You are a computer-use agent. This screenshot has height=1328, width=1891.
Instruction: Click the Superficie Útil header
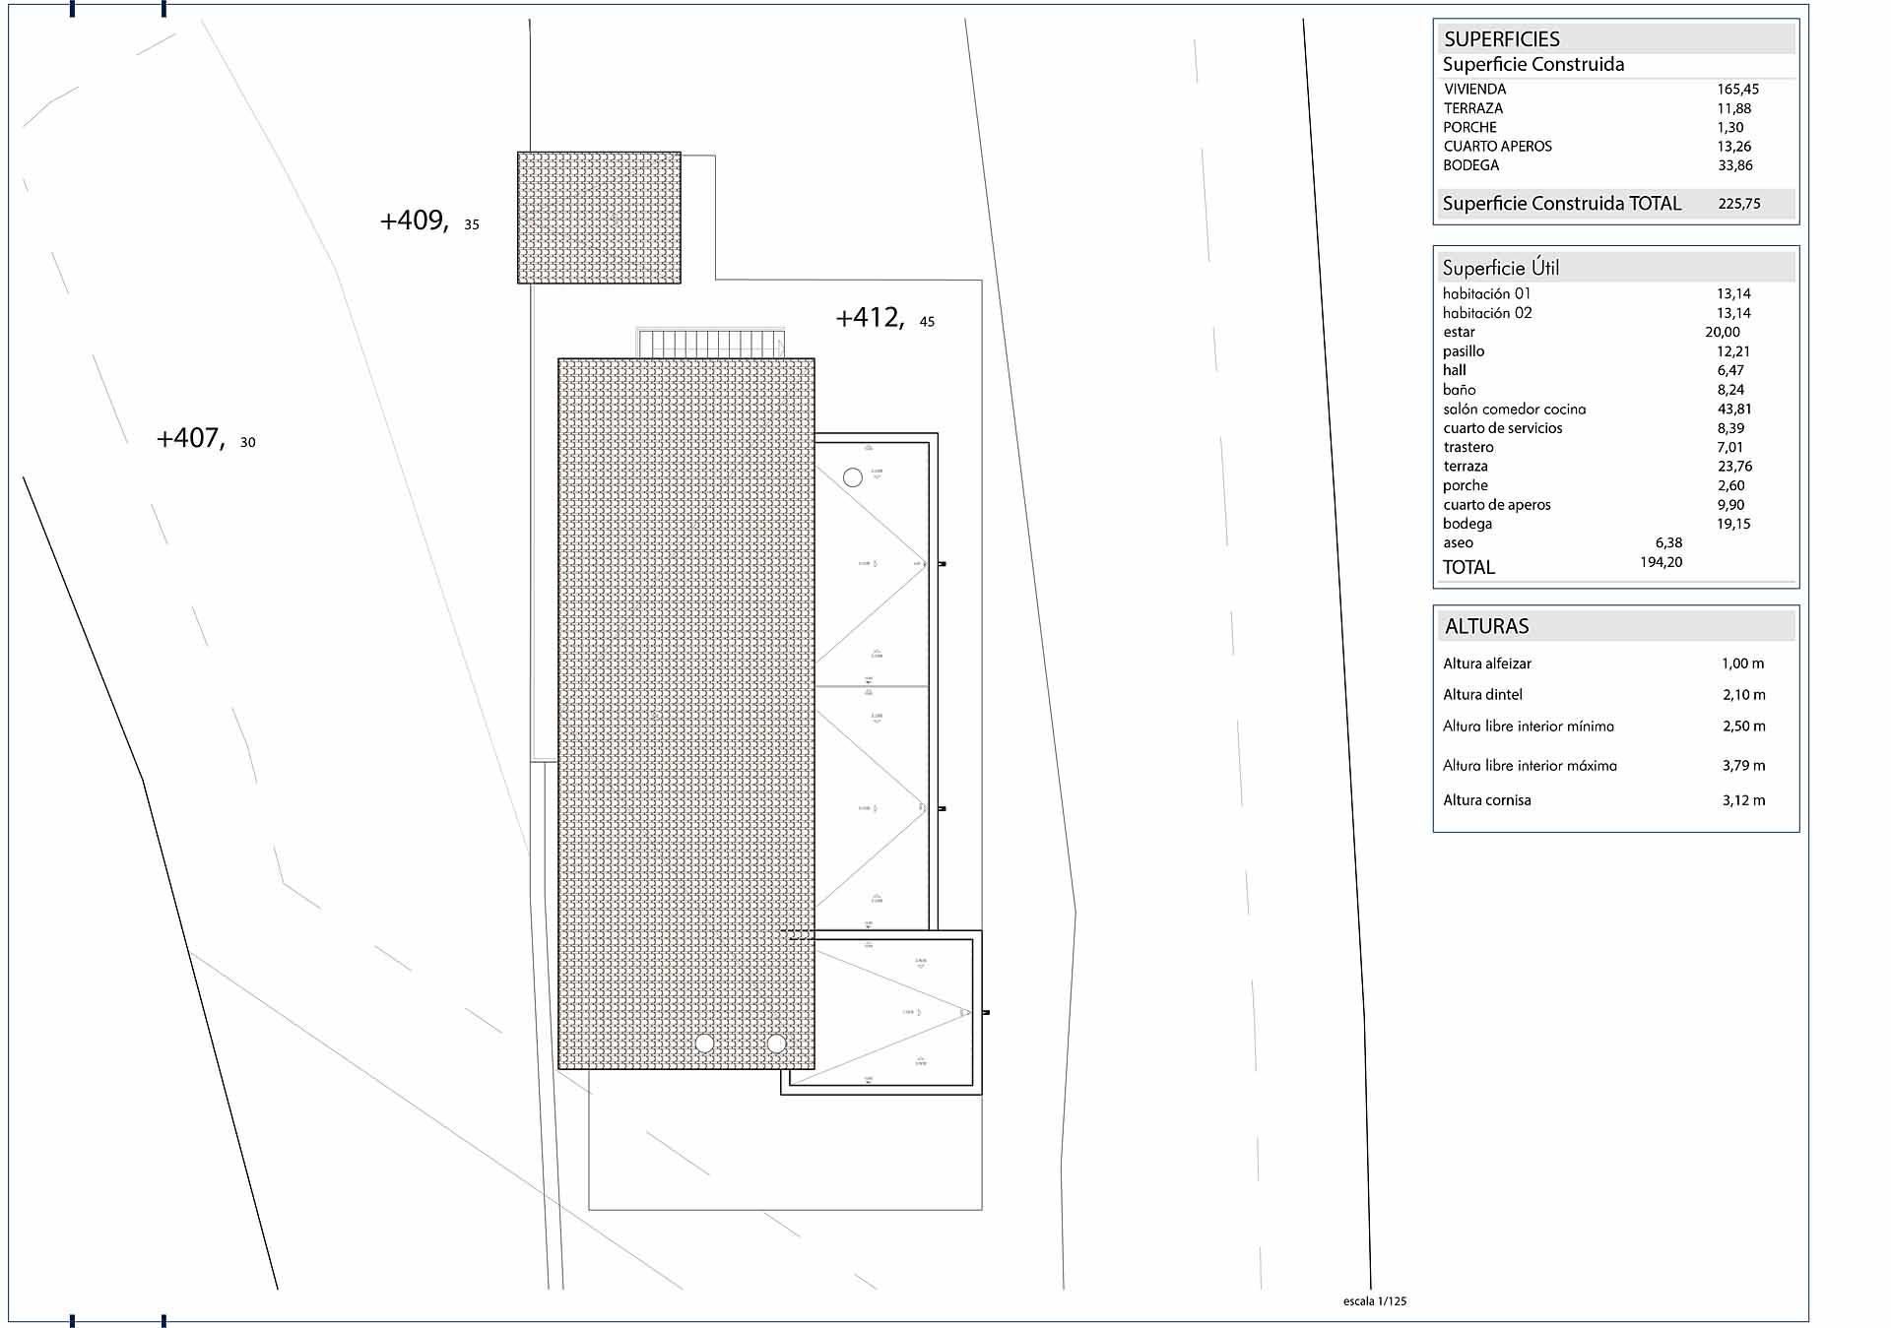pos(1501,268)
